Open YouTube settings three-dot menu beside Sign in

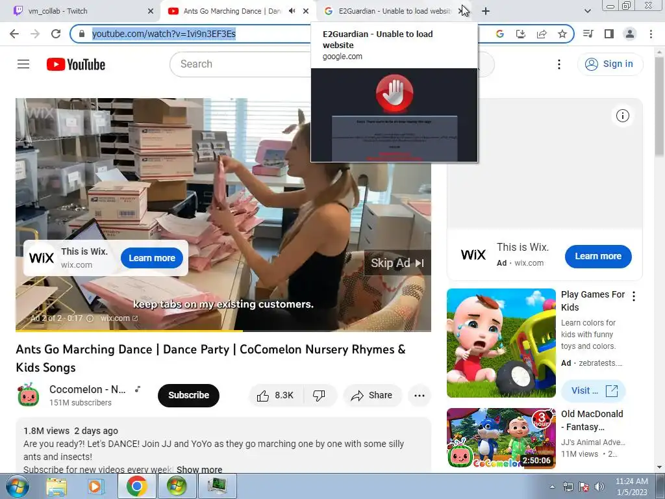[x=559, y=64]
